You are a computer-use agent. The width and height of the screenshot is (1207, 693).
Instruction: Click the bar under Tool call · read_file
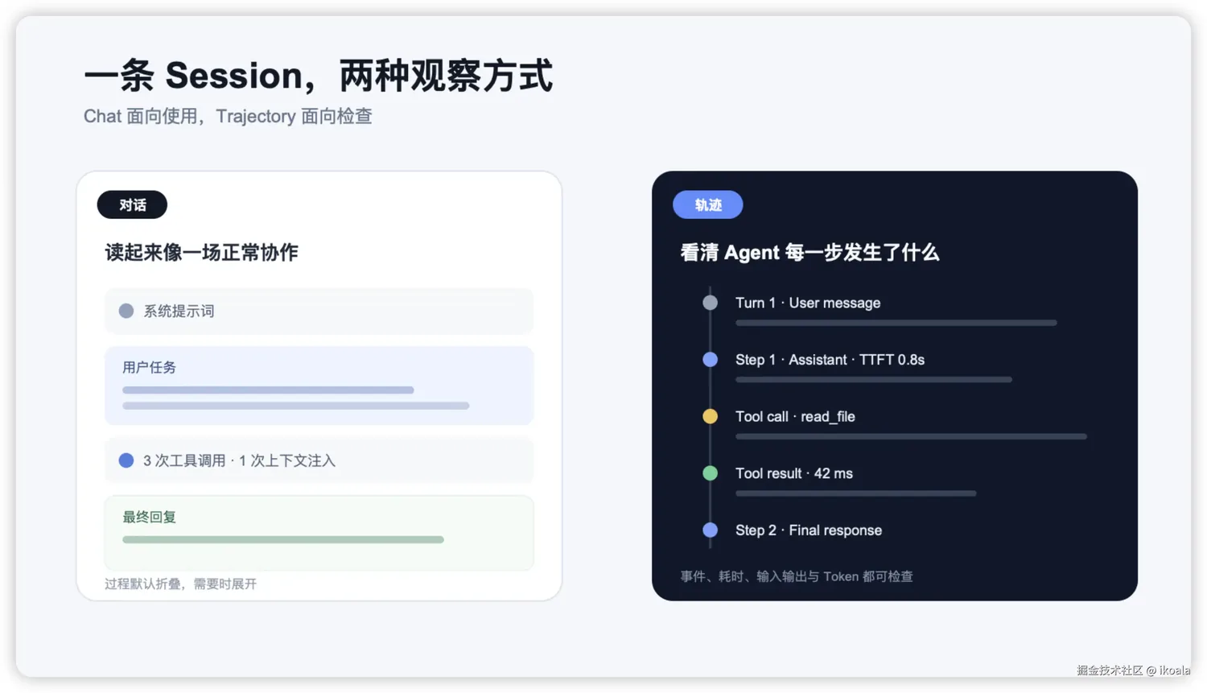(911, 436)
